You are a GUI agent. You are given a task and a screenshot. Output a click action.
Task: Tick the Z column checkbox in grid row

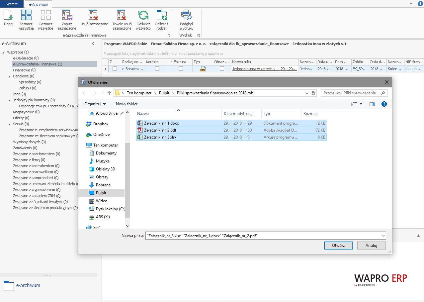(x=115, y=69)
